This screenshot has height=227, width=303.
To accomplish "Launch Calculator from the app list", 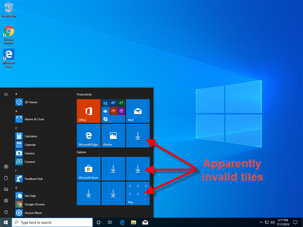I will pos(43,136).
